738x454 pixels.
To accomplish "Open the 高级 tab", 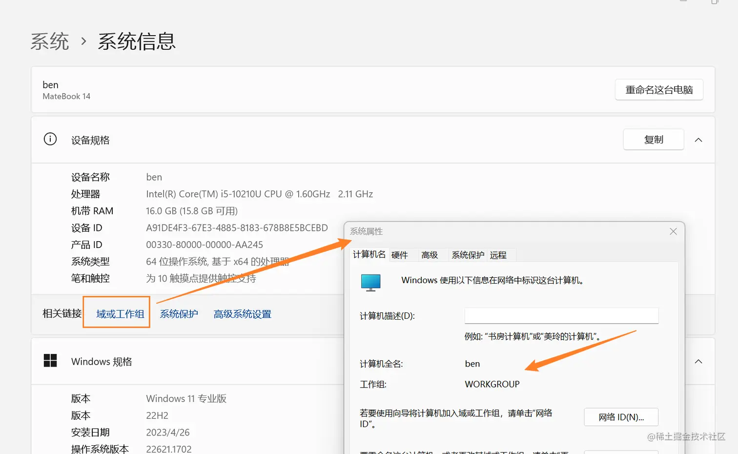I will tap(430, 255).
